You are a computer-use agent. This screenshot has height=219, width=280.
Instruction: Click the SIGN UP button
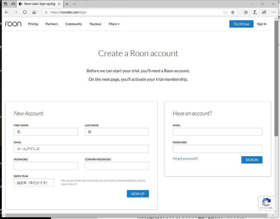pyautogui.click(x=138, y=194)
